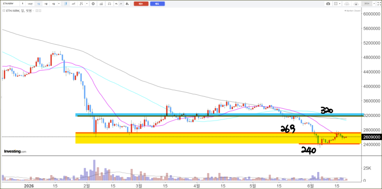Select the candlestick chart style icon
The image size is (382, 189).
click(x=65, y=4)
